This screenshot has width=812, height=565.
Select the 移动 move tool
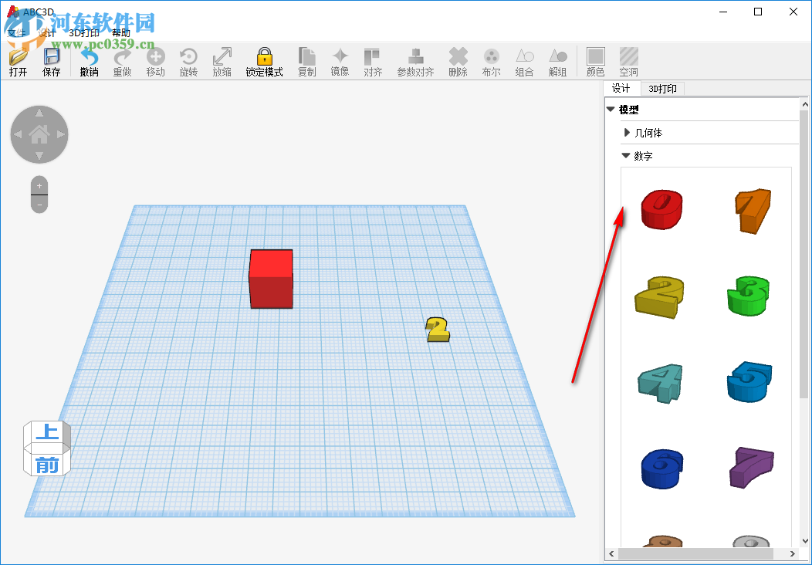155,63
